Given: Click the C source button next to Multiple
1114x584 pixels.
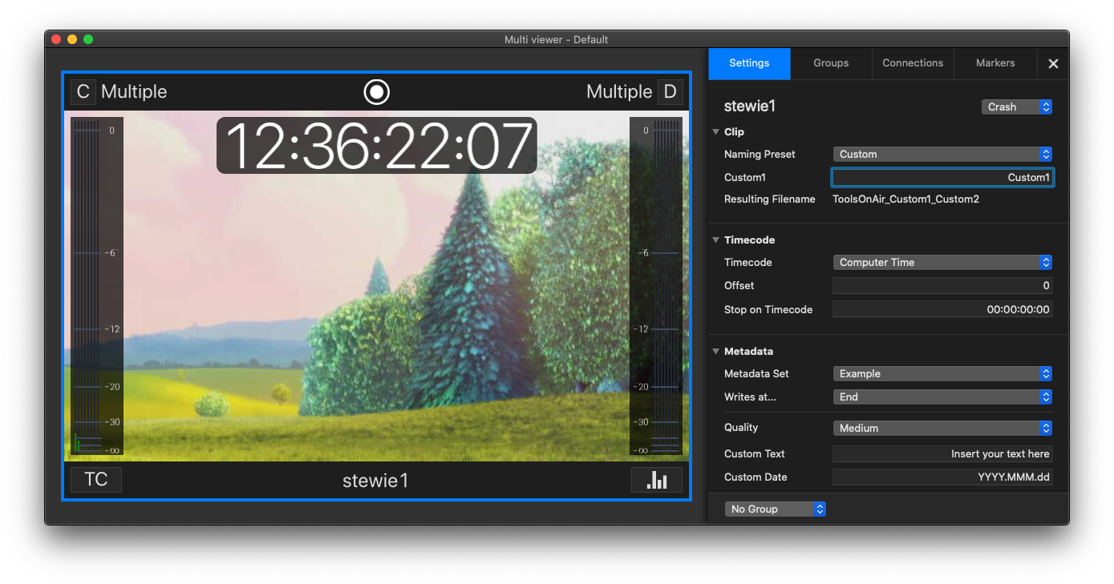Looking at the screenshot, I should click(x=83, y=92).
